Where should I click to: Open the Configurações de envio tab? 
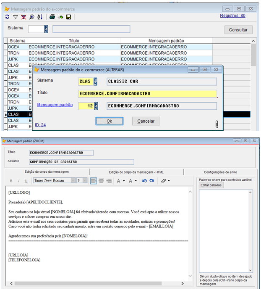(x=220, y=171)
